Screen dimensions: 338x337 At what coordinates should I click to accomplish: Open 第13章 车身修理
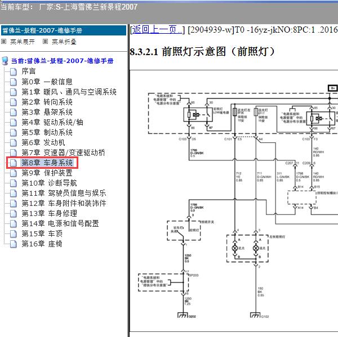pyautogui.click(x=49, y=213)
